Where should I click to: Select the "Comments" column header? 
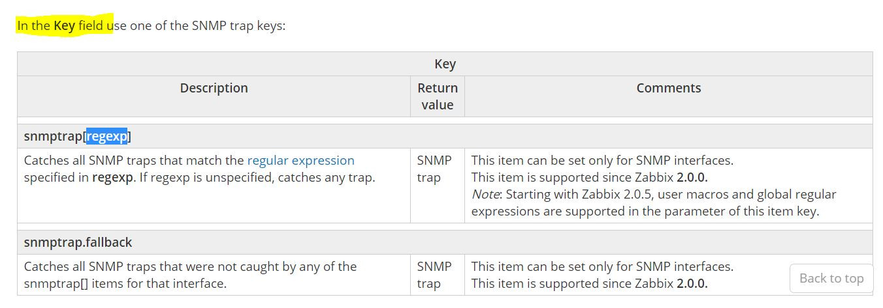pos(668,88)
